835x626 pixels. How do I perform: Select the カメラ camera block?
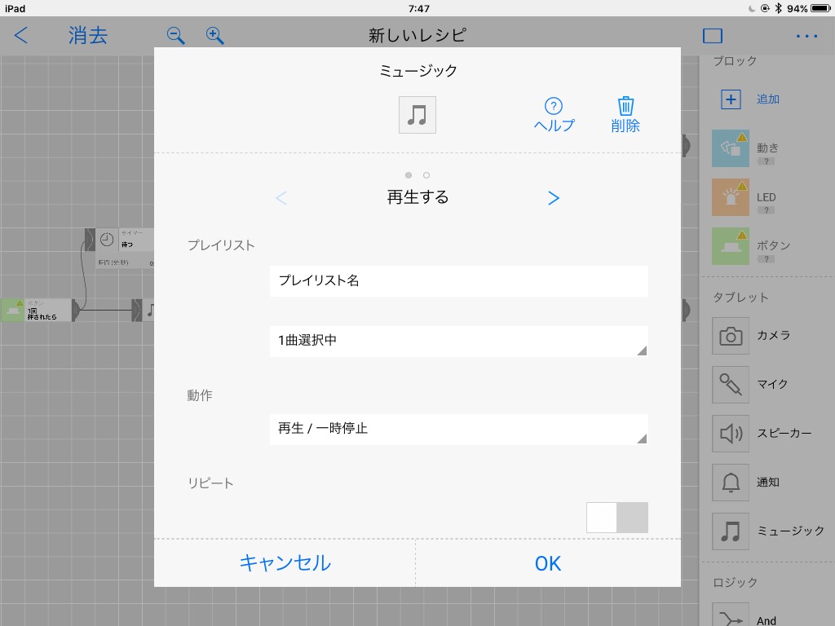click(x=731, y=336)
